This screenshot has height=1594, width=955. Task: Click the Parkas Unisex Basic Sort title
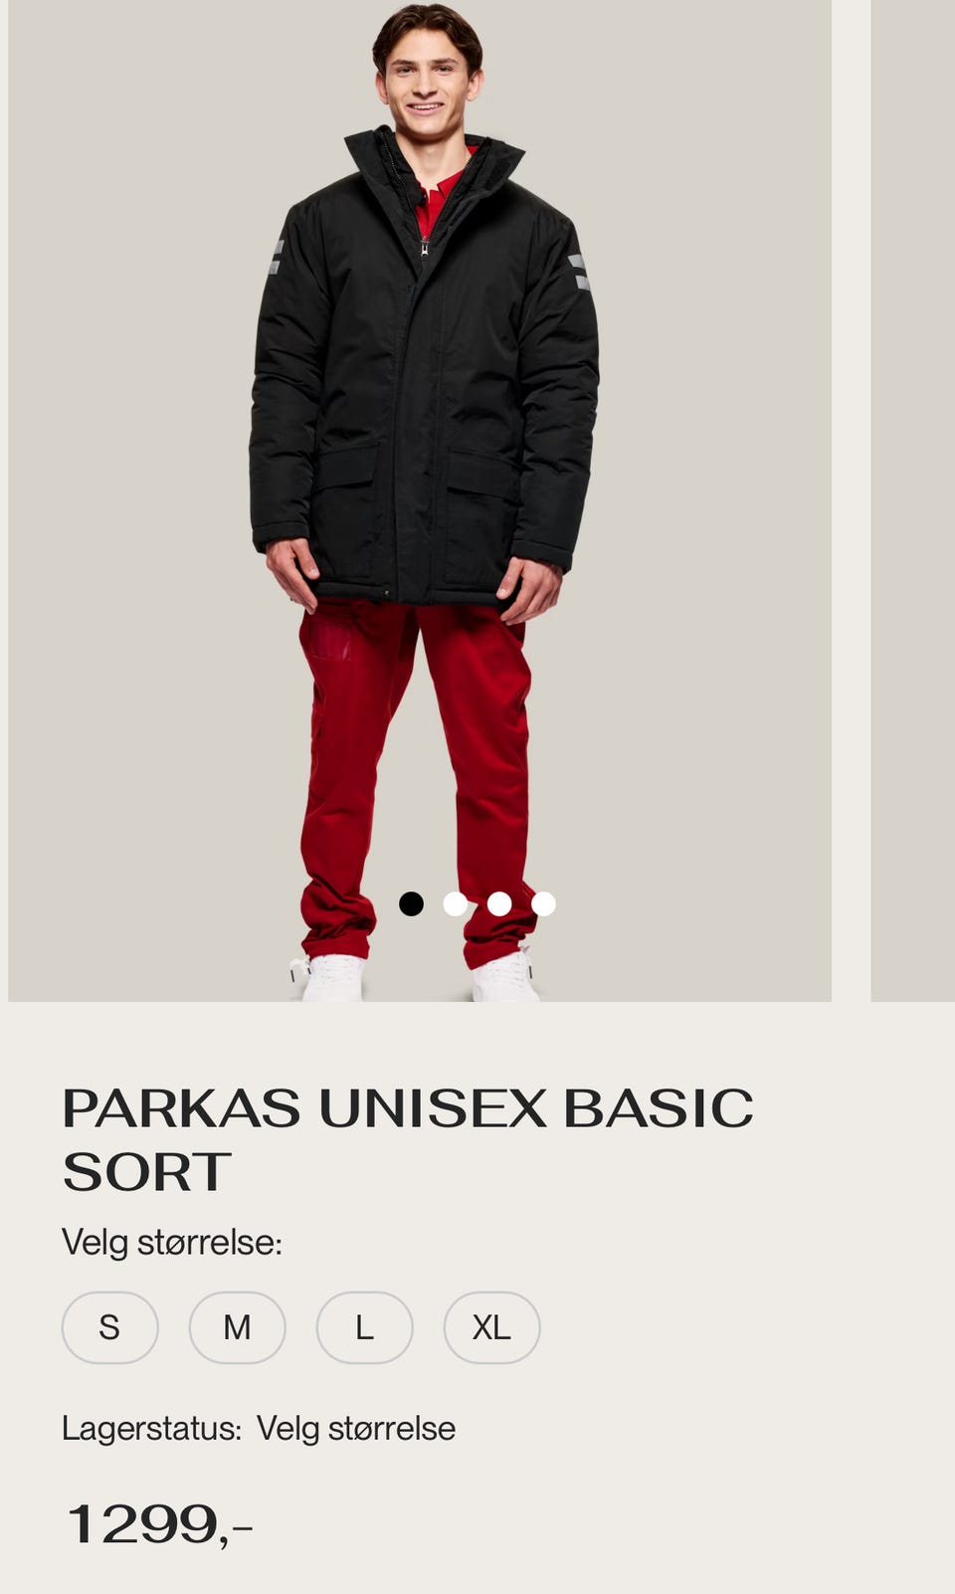coord(408,1139)
